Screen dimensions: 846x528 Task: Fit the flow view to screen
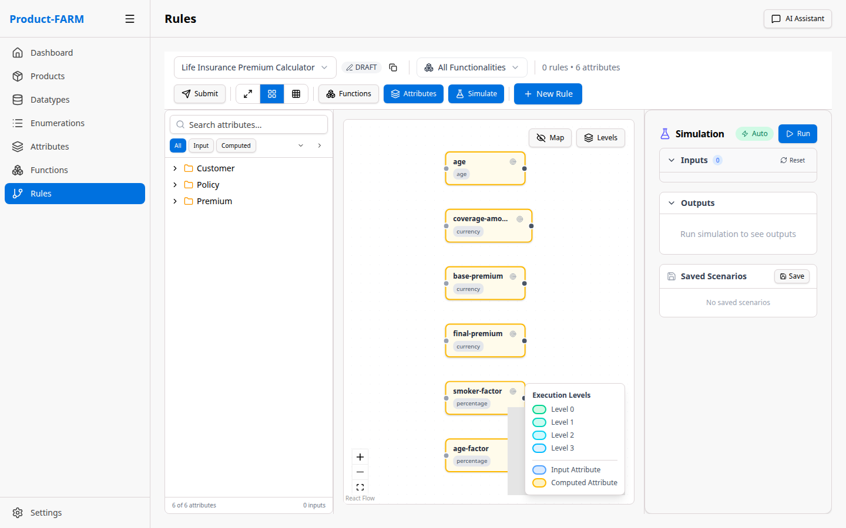pos(360,488)
